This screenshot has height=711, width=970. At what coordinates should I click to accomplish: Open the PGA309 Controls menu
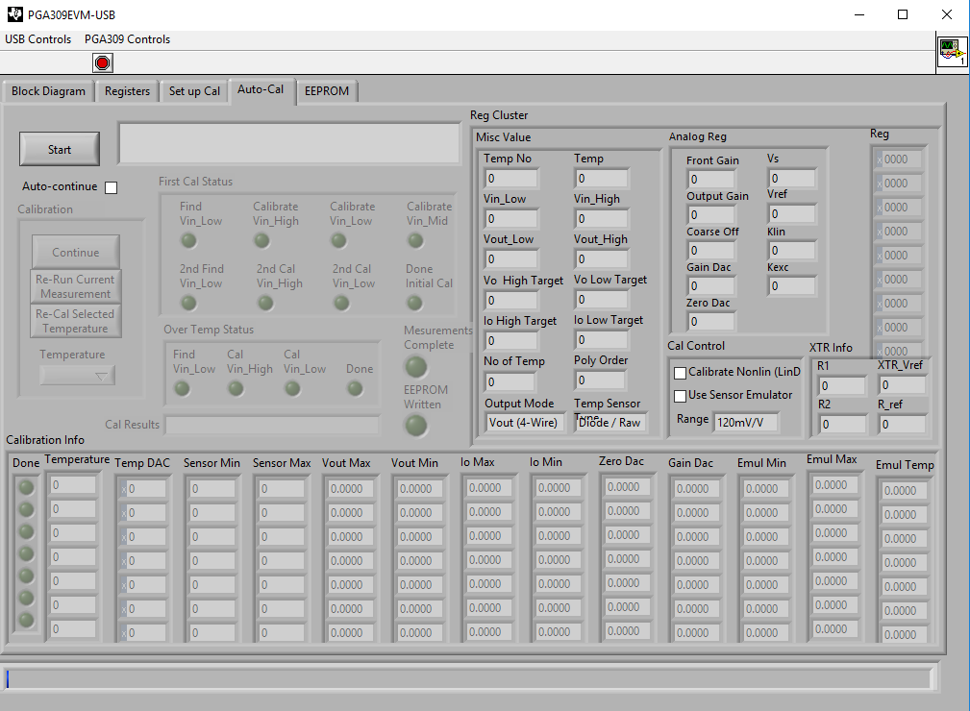[x=128, y=39]
